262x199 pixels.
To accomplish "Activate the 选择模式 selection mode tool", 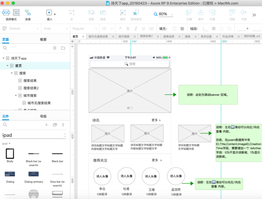I will pyautogui.click(x=10, y=14).
